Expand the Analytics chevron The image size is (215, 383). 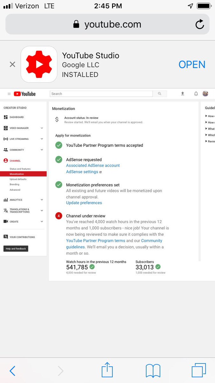coord(42,200)
